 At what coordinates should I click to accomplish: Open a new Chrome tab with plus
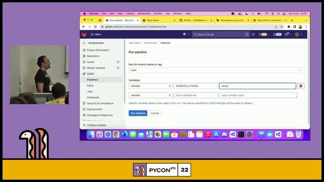tap(292, 20)
